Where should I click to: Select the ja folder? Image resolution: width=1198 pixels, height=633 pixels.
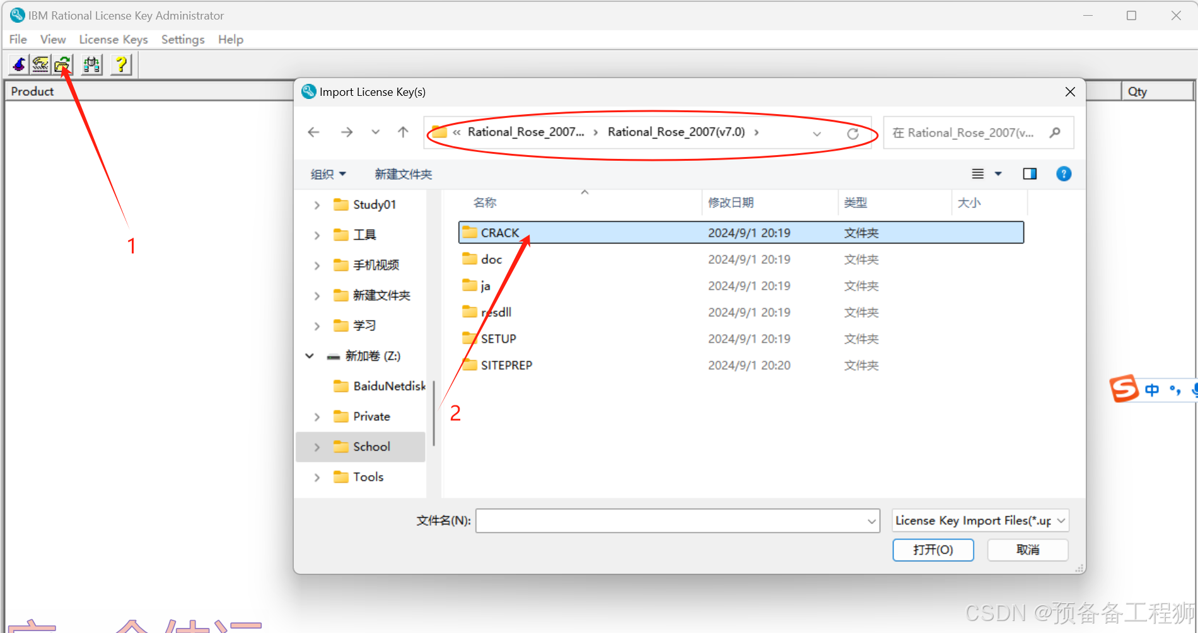tap(741, 286)
